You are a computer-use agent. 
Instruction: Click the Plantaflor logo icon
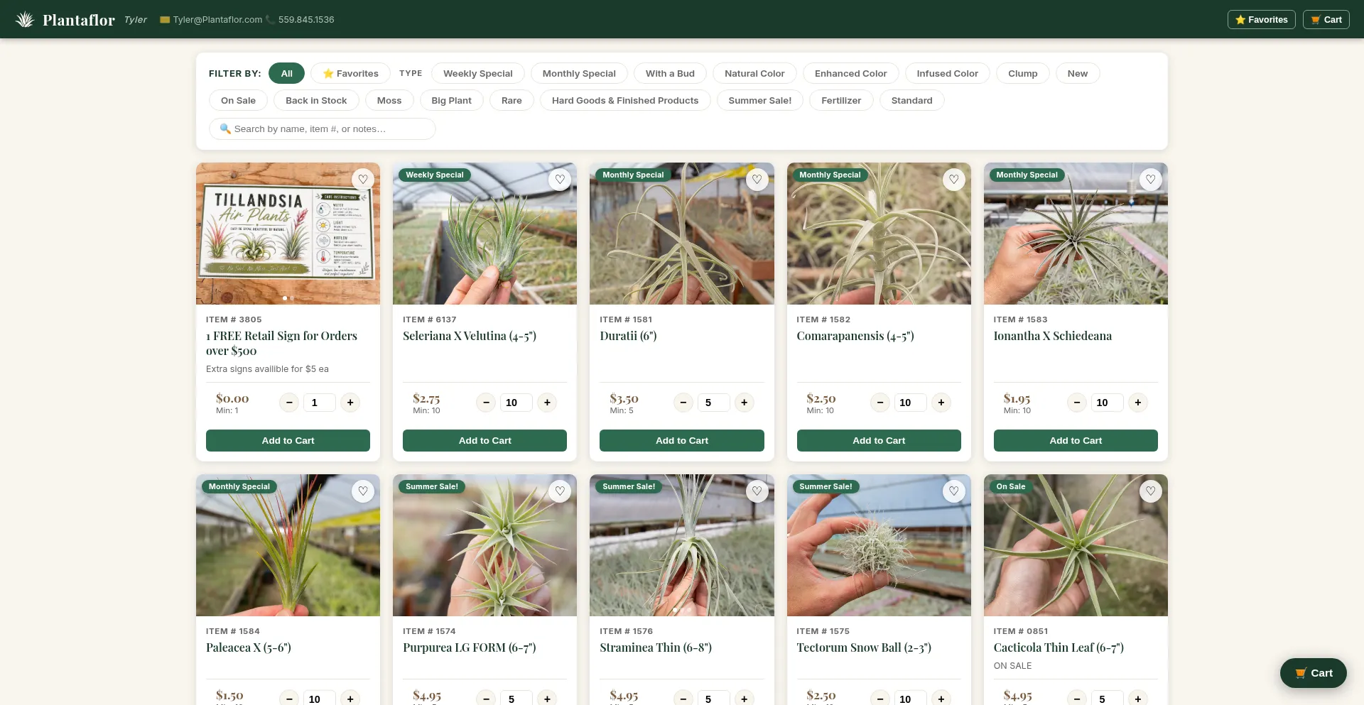25,19
